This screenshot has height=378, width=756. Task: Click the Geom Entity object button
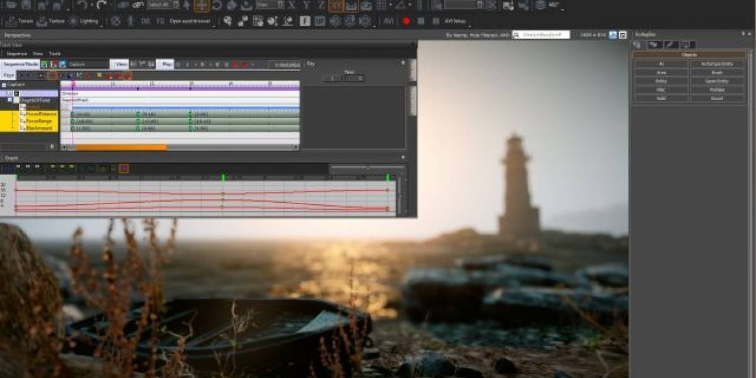717,81
